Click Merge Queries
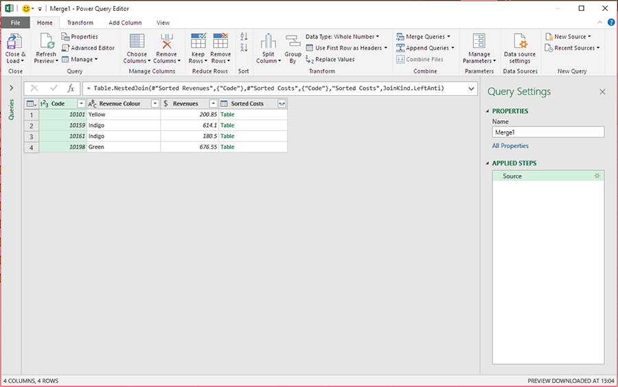Screen dimensions: 618x387 tap(423, 36)
